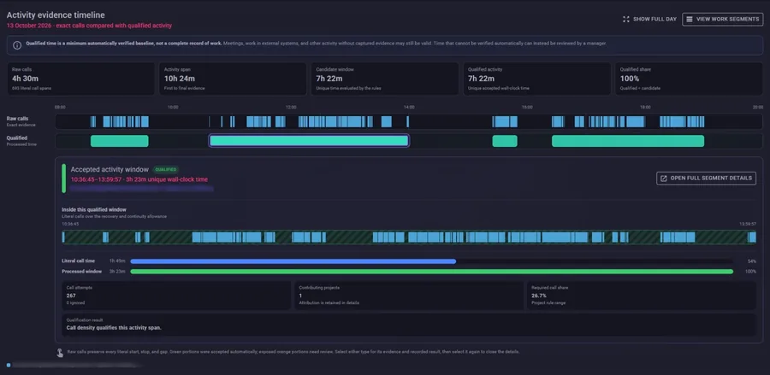This screenshot has width=770, height=375.
Task: Click the '10:36:45–13:59:57' time range text
Action: (98, 179)
